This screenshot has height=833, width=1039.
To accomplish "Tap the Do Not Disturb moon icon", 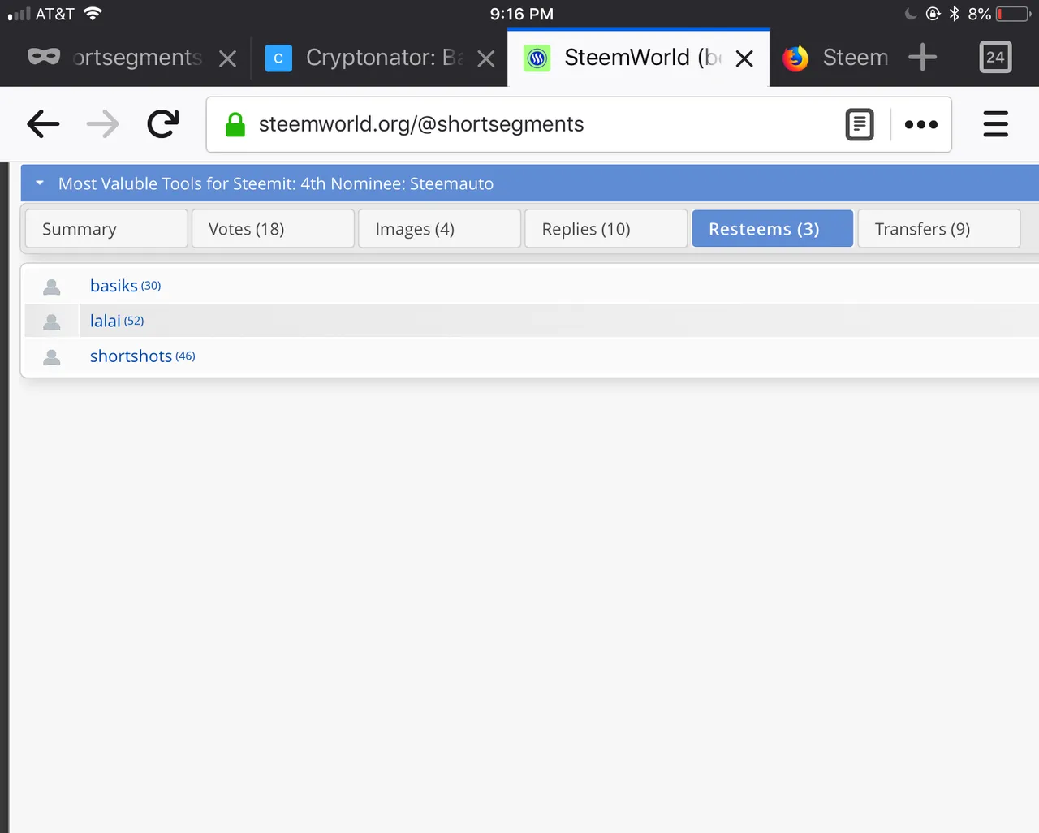I will click(910, 14).
